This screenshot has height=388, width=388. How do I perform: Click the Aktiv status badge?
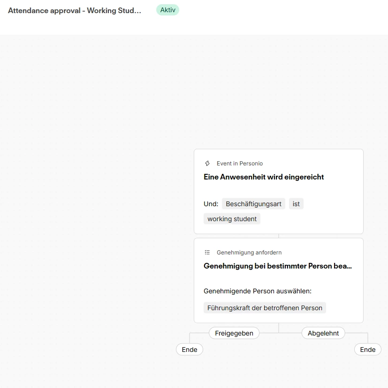(x=167, y=10)
